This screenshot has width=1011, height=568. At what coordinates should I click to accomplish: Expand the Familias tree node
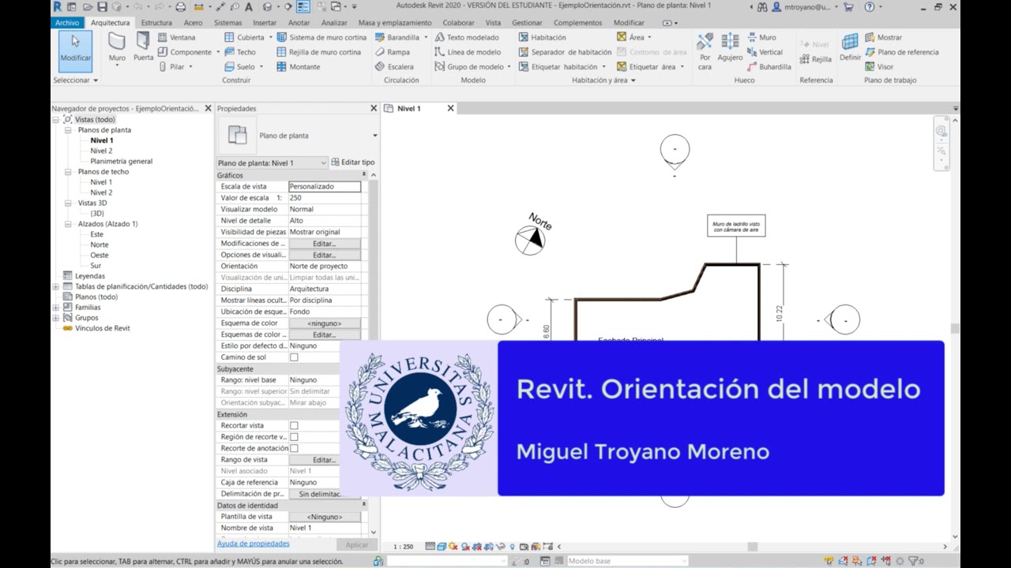[x=55, y=307]
